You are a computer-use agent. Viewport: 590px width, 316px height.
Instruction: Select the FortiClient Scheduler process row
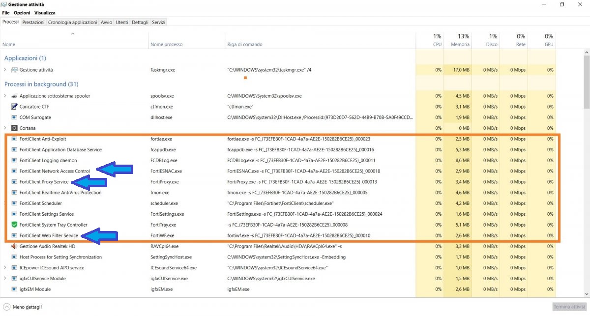coord(40,203)
